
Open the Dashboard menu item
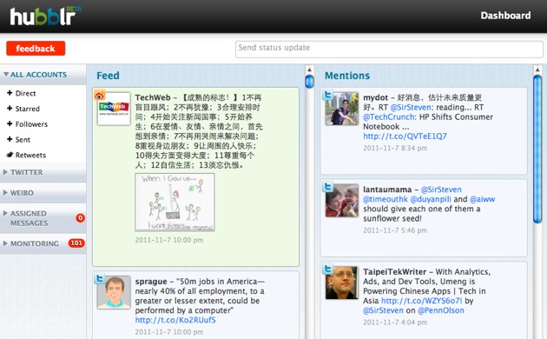click(505, 16)
